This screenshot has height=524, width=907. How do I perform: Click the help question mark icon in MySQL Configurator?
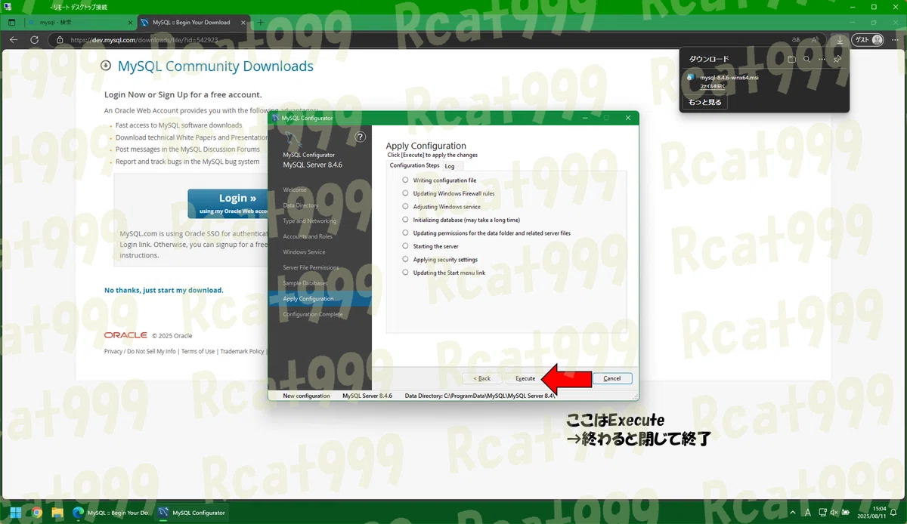click(x=360, y=137)
